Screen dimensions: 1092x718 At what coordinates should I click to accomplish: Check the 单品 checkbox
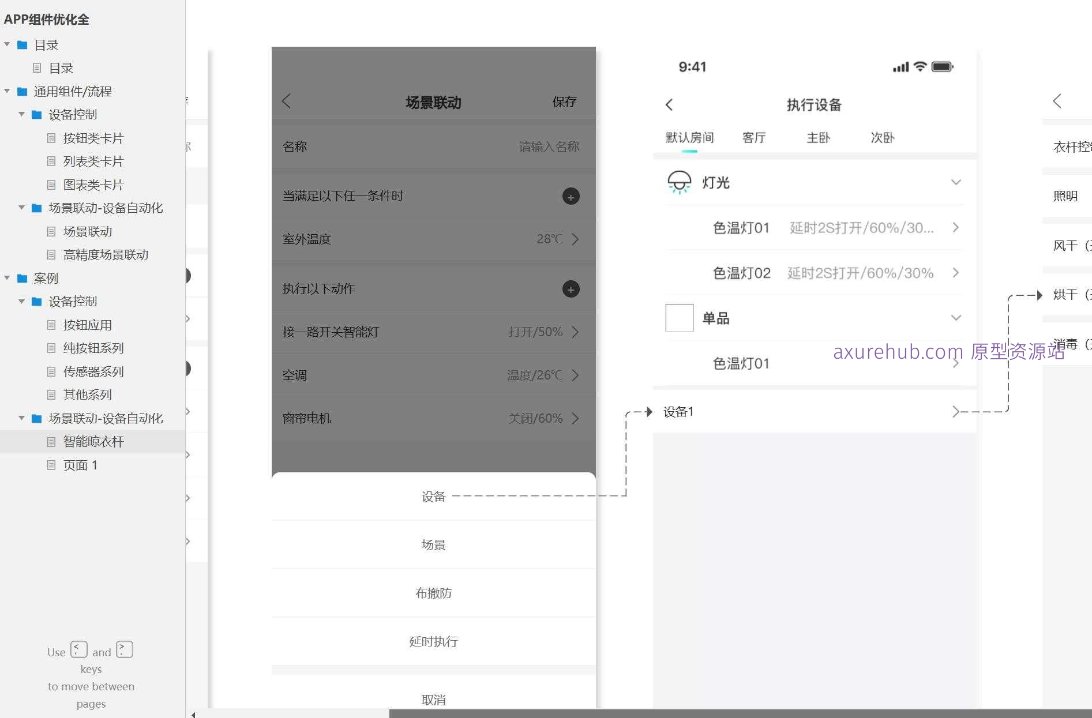point(679,318)
